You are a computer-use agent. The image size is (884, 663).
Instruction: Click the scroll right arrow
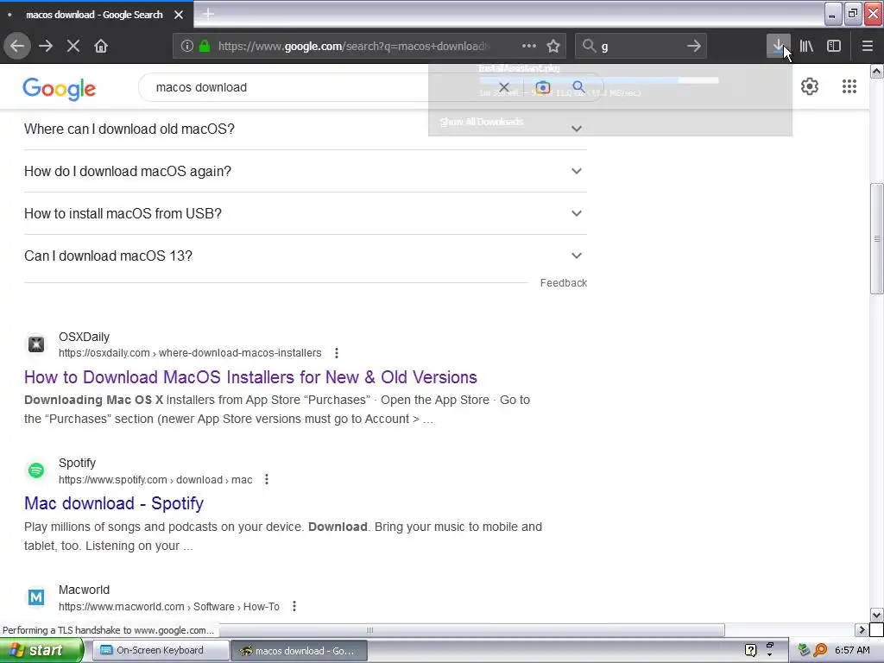[x=862, y=629]
